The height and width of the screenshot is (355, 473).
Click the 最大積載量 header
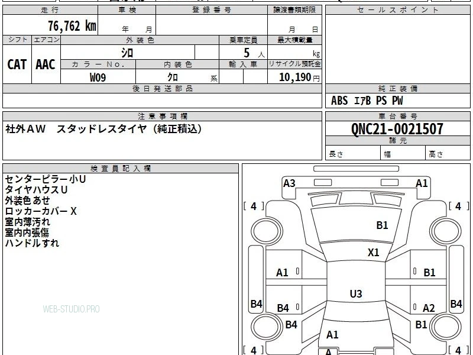click(x=294, y=40)
